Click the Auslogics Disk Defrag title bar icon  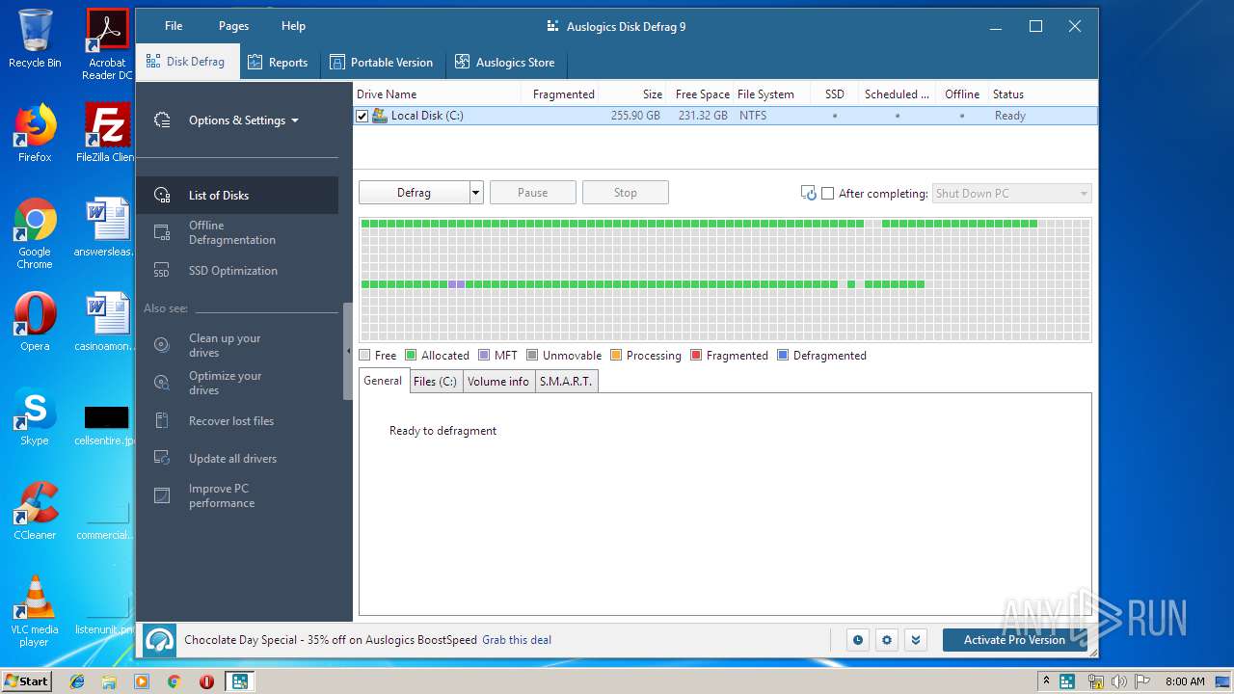click(552, 26)
